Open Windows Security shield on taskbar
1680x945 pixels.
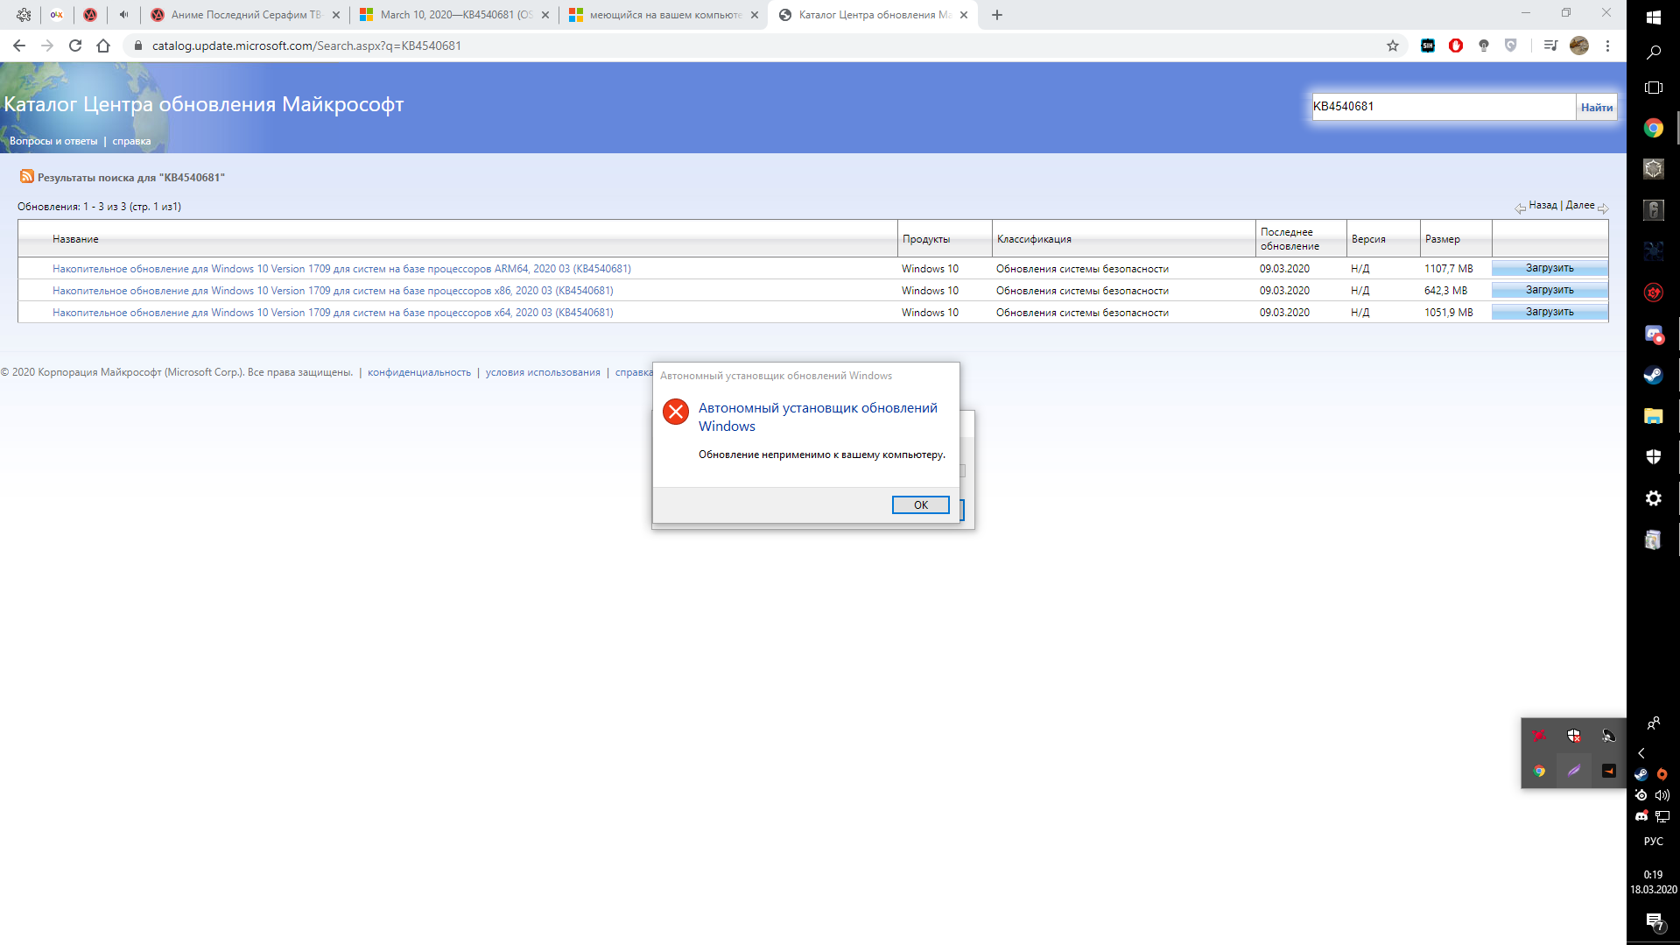[x=1654, y=456]
